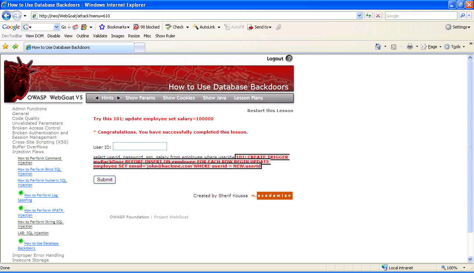Open Favorites Center with the yellow star
Screen dimensions: 474x273
(6, 47)
